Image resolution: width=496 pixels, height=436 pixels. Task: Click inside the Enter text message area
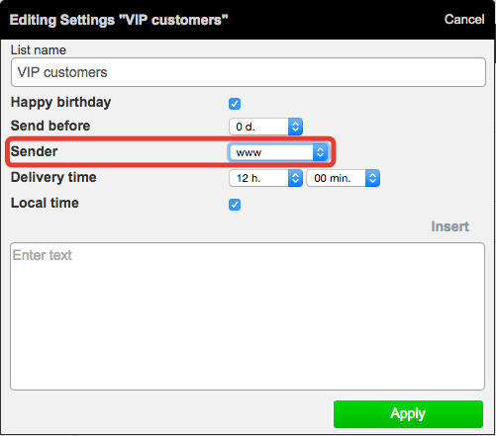(x=248, y=316)
